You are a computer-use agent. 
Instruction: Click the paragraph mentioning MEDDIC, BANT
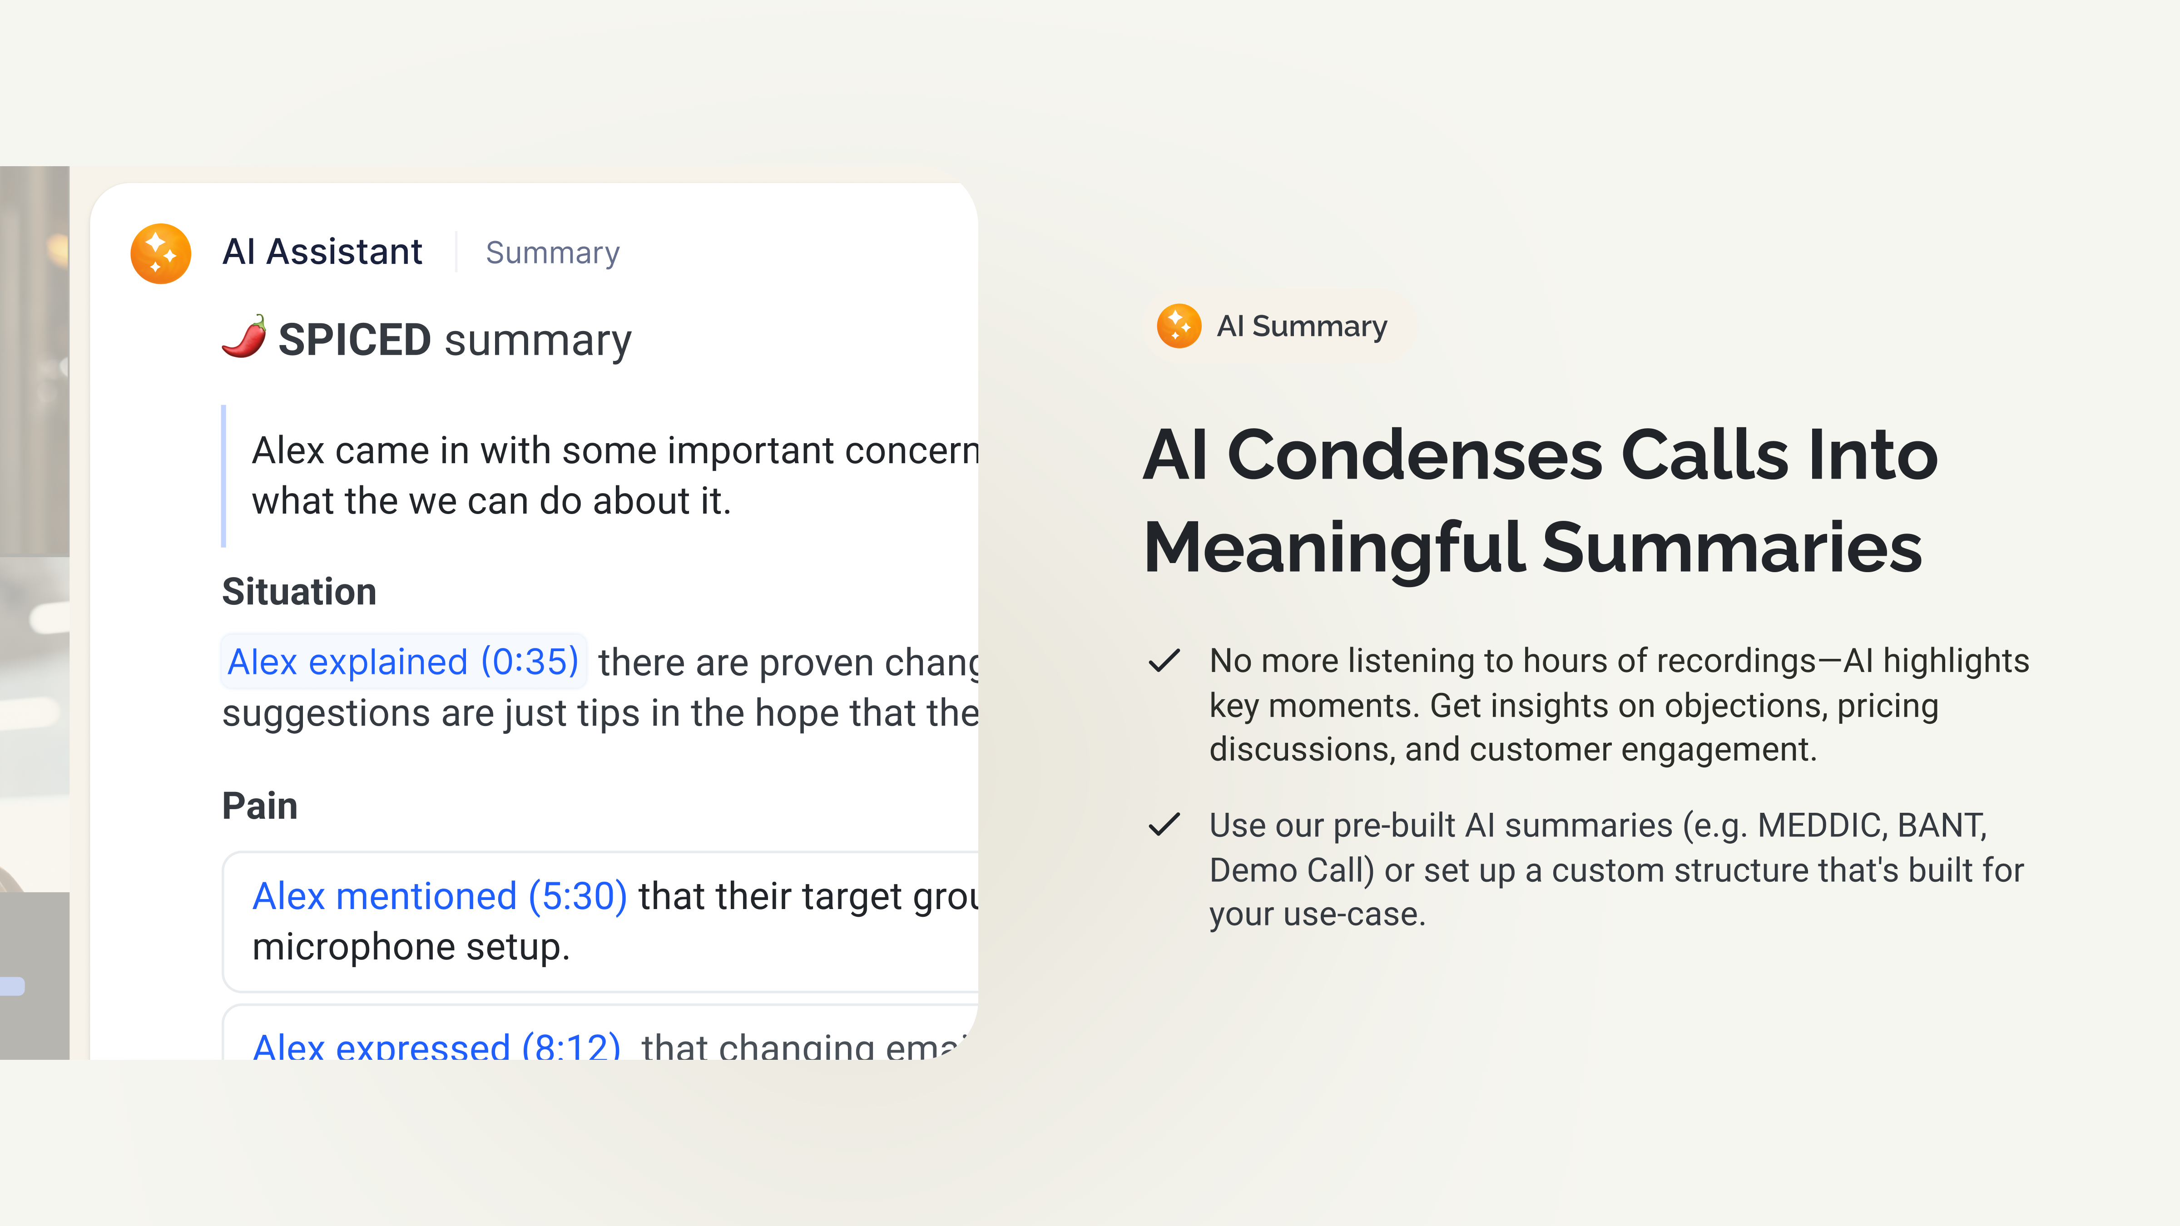click(x=1615, y=869)
